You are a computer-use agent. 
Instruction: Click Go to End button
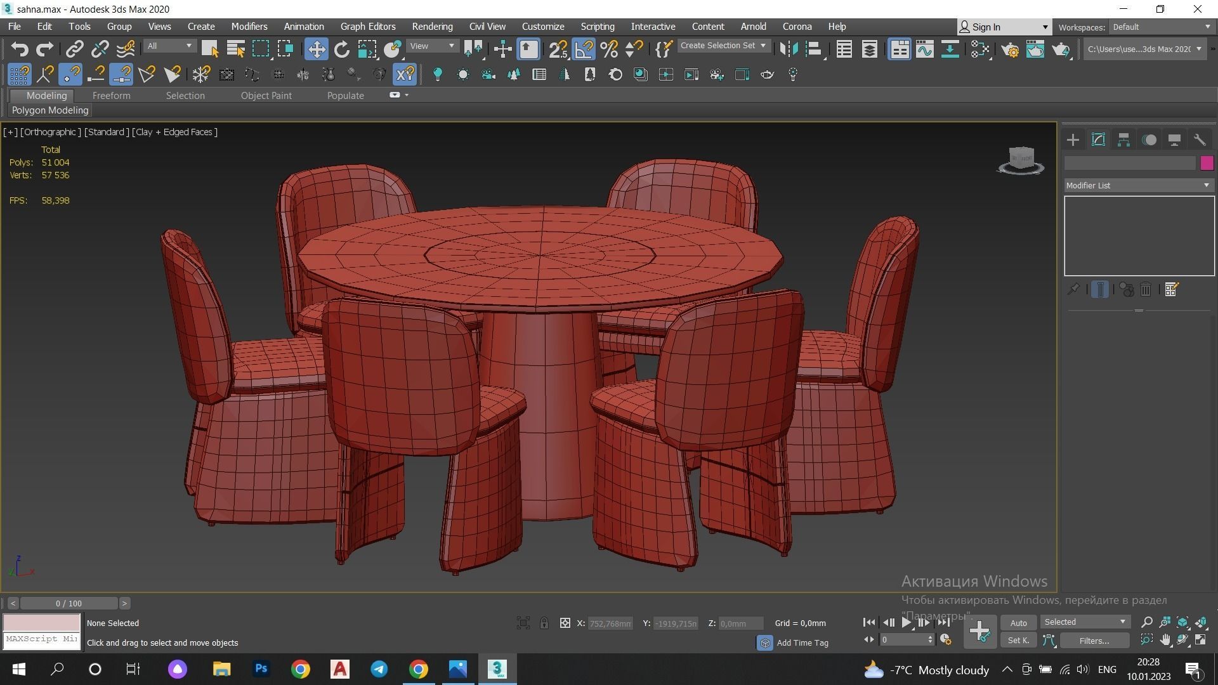coord(944,623)
